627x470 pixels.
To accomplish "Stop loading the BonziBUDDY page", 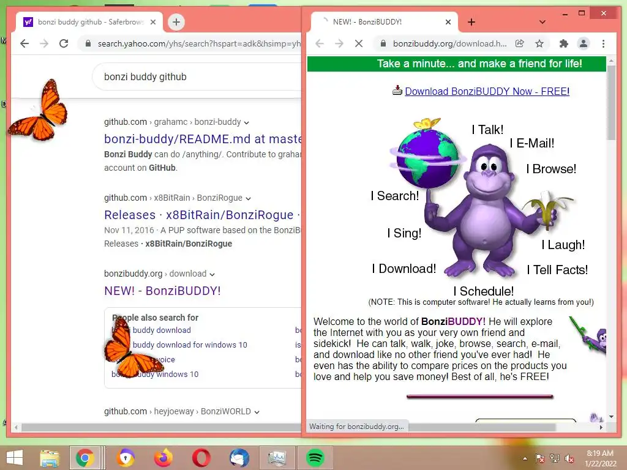I will click(359, 43).
